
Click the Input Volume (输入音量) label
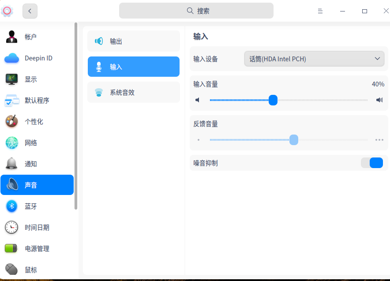[x=206, y=84]
